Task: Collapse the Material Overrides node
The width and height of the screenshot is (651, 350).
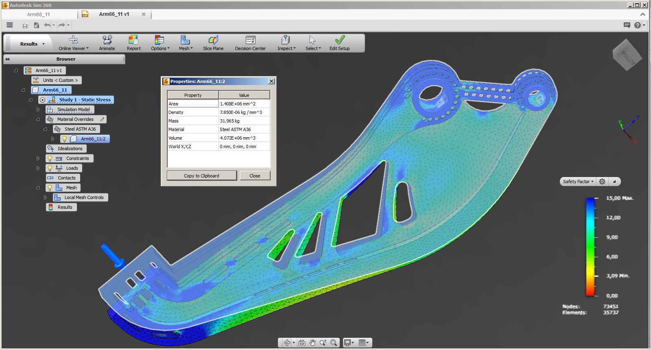Action: point(38,119)
